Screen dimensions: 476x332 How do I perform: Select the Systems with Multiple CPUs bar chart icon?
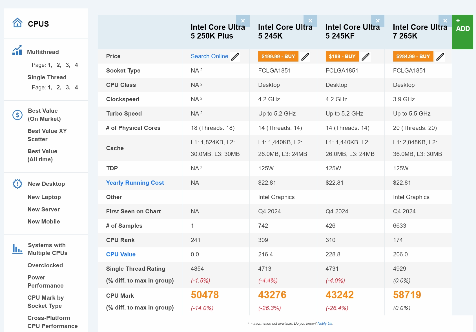coord(17,249)
